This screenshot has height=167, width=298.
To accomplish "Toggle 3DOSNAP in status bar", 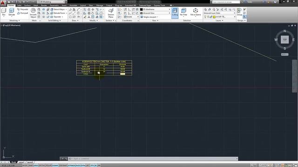I will point(63,165).
